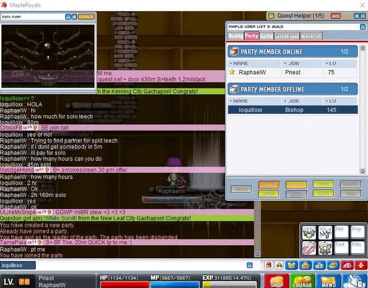Open the LOUNGE button
The height and width of the screenshot is (288, 368).
point(302,281)
